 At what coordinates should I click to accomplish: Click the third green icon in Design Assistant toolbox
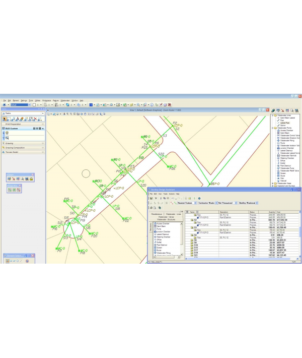[19, 190]
